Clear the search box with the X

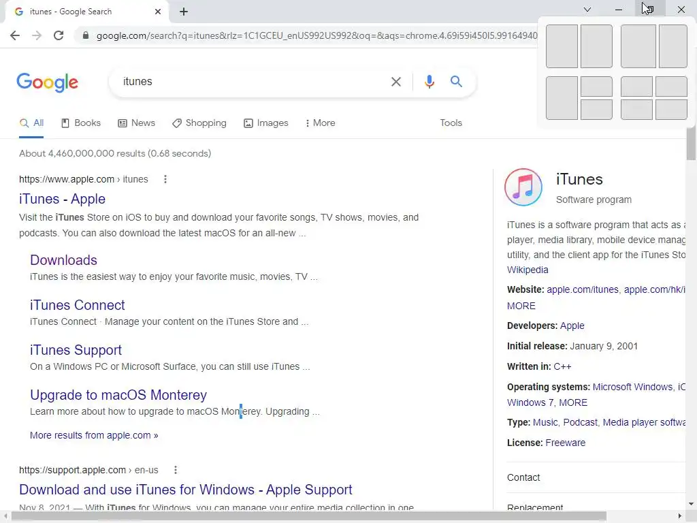pyautogui.click(x=395, y=82)
